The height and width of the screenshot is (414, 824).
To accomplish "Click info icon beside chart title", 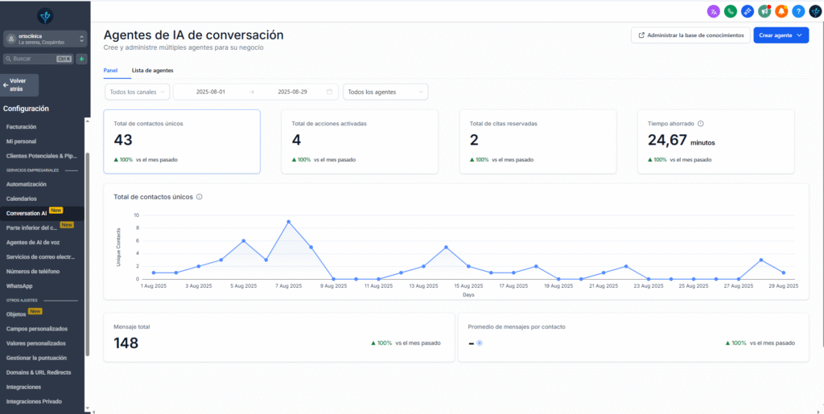I will pos(200,197).
